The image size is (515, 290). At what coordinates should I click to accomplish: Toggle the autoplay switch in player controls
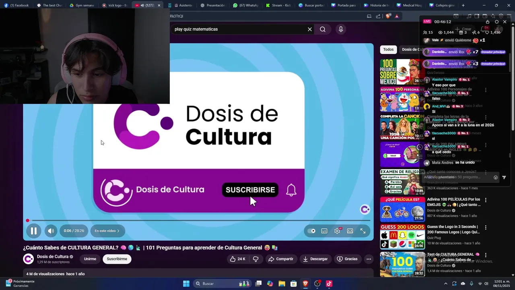[311, 231]
